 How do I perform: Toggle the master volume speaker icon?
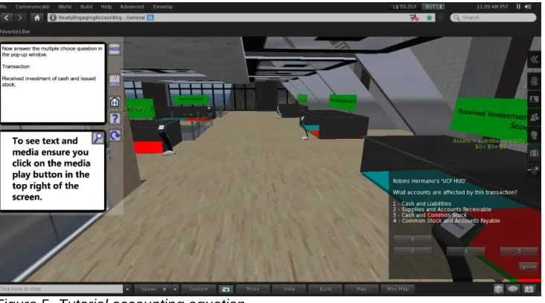(x=528, y=7)
